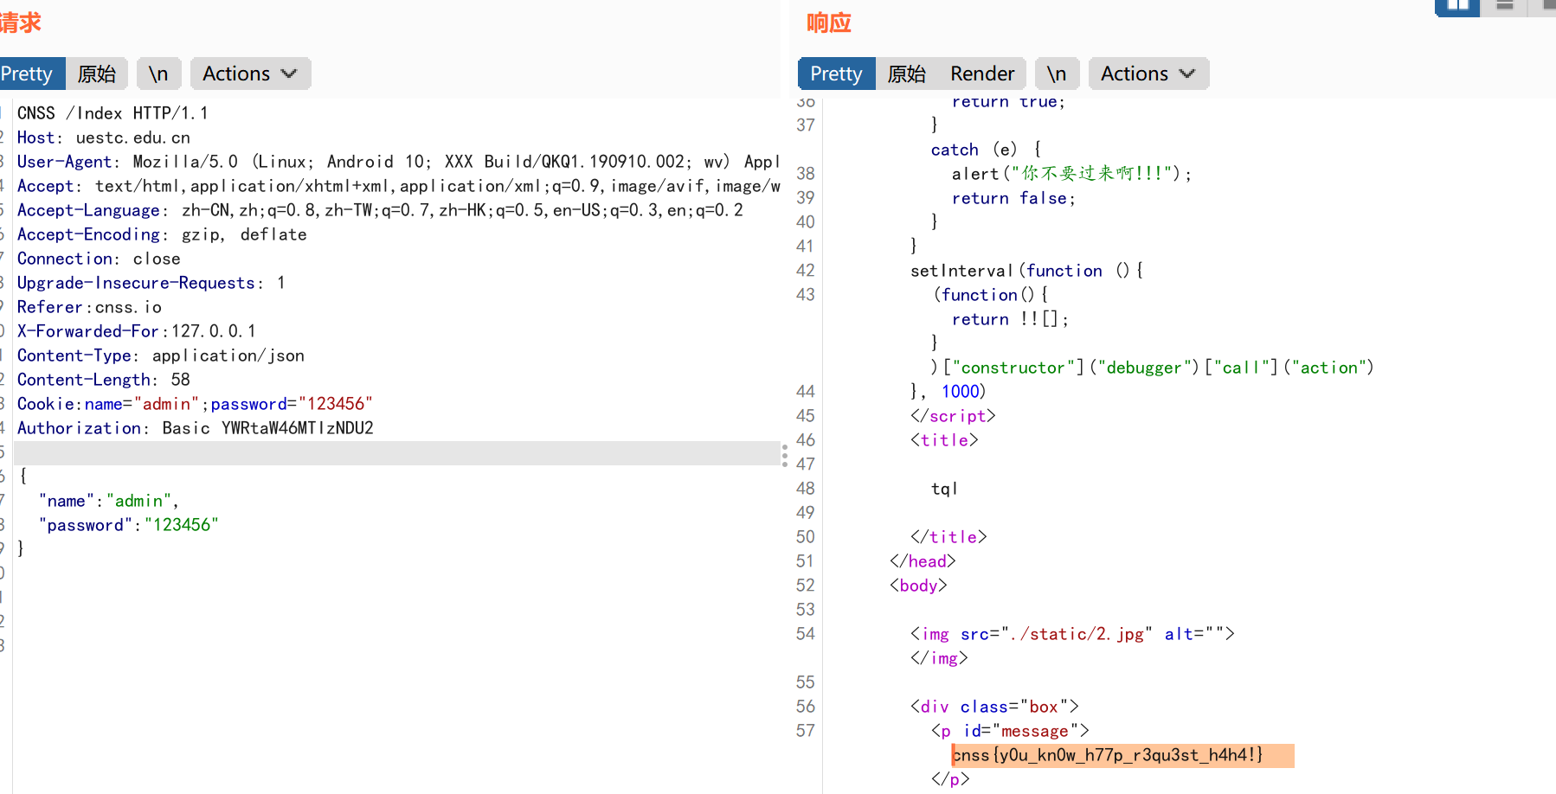Click the <img src="./static/2.jpg"> line
1556x794 pixels.
(1072, 634)
